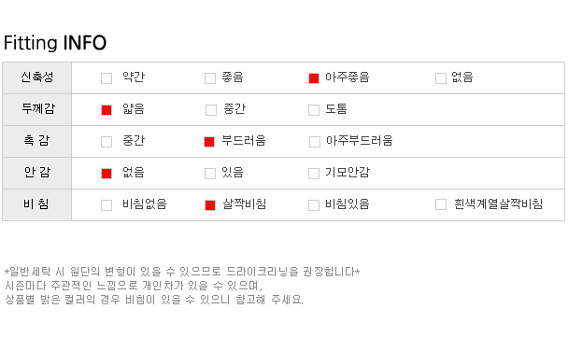Viewport: 568px width, 337px height.
Task: Check the 약간 box in 신축성 row
Action: click(x=106, y=78)
